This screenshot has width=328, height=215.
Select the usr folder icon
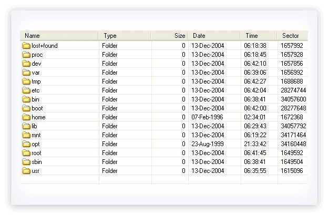26,171
